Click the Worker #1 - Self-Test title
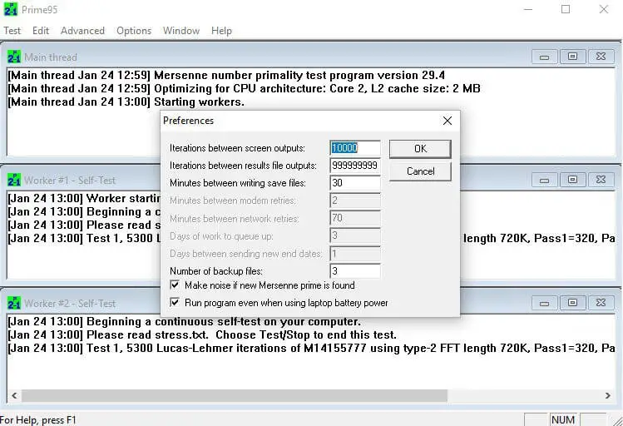 tap(70, 181)
